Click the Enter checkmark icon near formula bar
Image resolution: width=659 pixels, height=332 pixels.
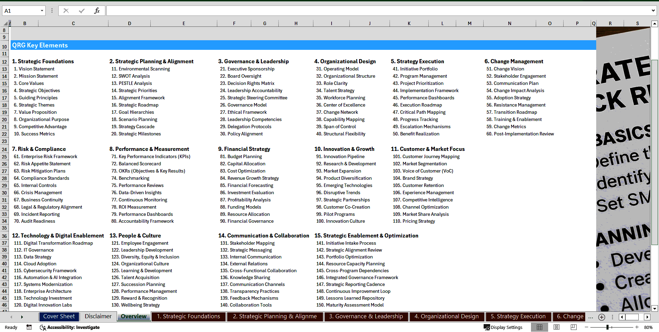click(81, 10)
